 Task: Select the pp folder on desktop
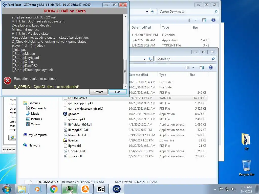click(x=246, y=141)
